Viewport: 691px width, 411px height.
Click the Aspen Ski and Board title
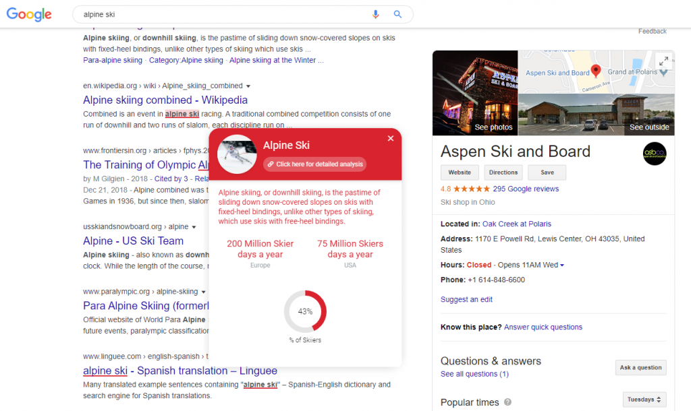point(515,152)
